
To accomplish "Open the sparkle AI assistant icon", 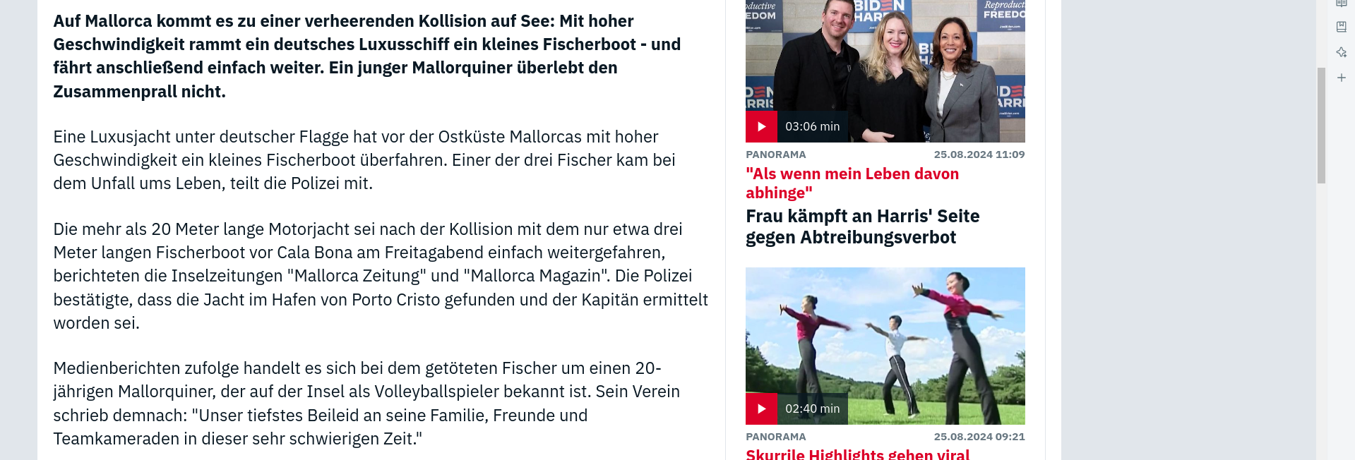I will point(1342,52).
